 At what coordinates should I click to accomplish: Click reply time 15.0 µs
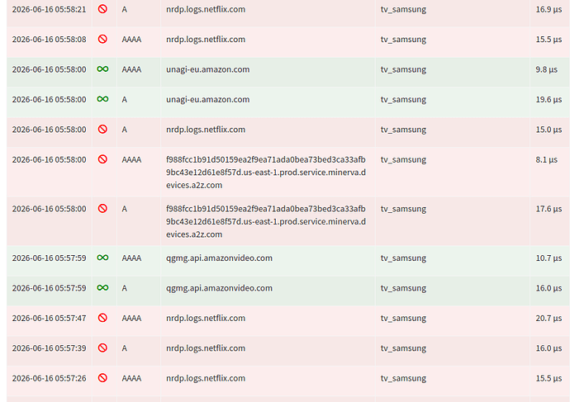pos(549,130)
